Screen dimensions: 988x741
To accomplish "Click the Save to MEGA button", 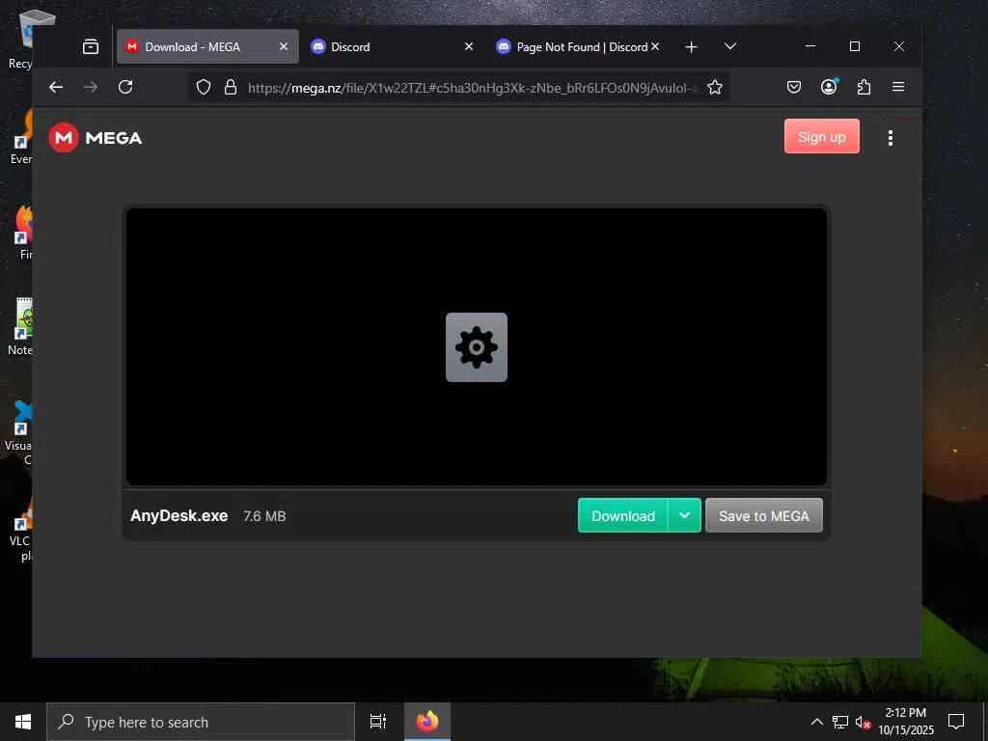I will tap(764, 515).
